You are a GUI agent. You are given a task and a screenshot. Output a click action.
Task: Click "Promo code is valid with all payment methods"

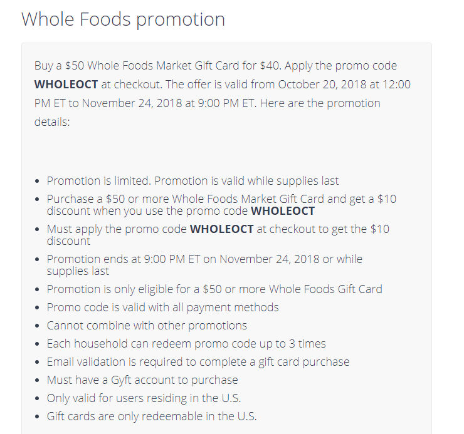[x=162, y=307]
